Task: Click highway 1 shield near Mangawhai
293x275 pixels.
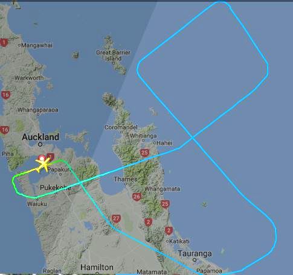Action: [4, 43]
